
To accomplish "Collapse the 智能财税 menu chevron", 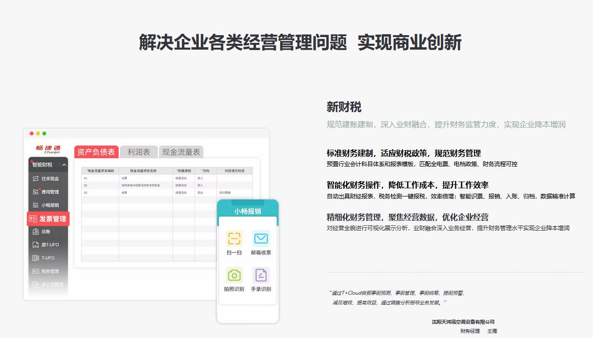I will [x=64, y=165].
